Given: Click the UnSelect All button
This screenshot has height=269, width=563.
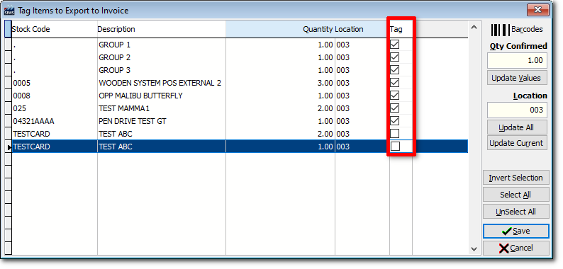Looking at the screenshot, I should (x=516, y=211).
